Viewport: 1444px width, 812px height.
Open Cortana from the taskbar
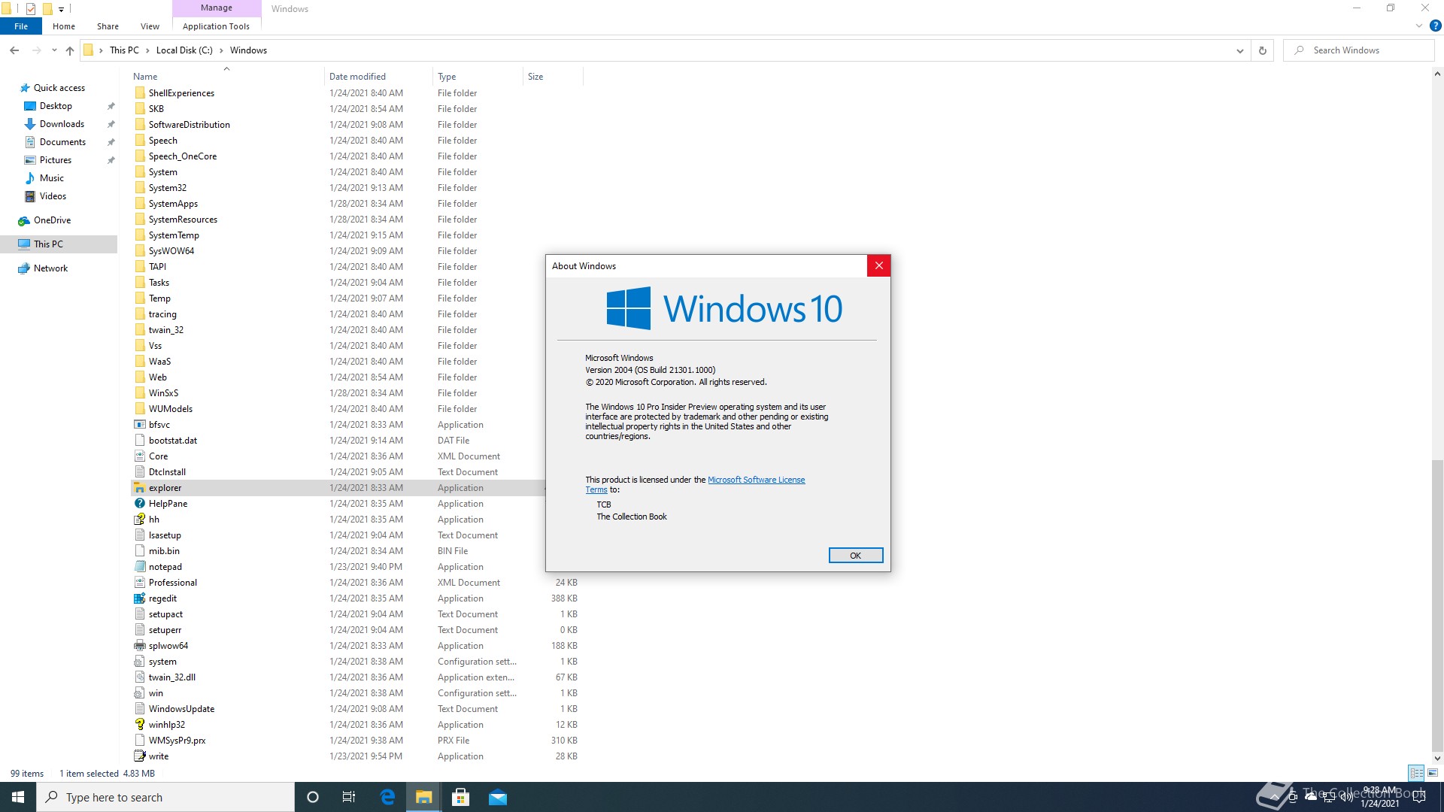[313, 797]
